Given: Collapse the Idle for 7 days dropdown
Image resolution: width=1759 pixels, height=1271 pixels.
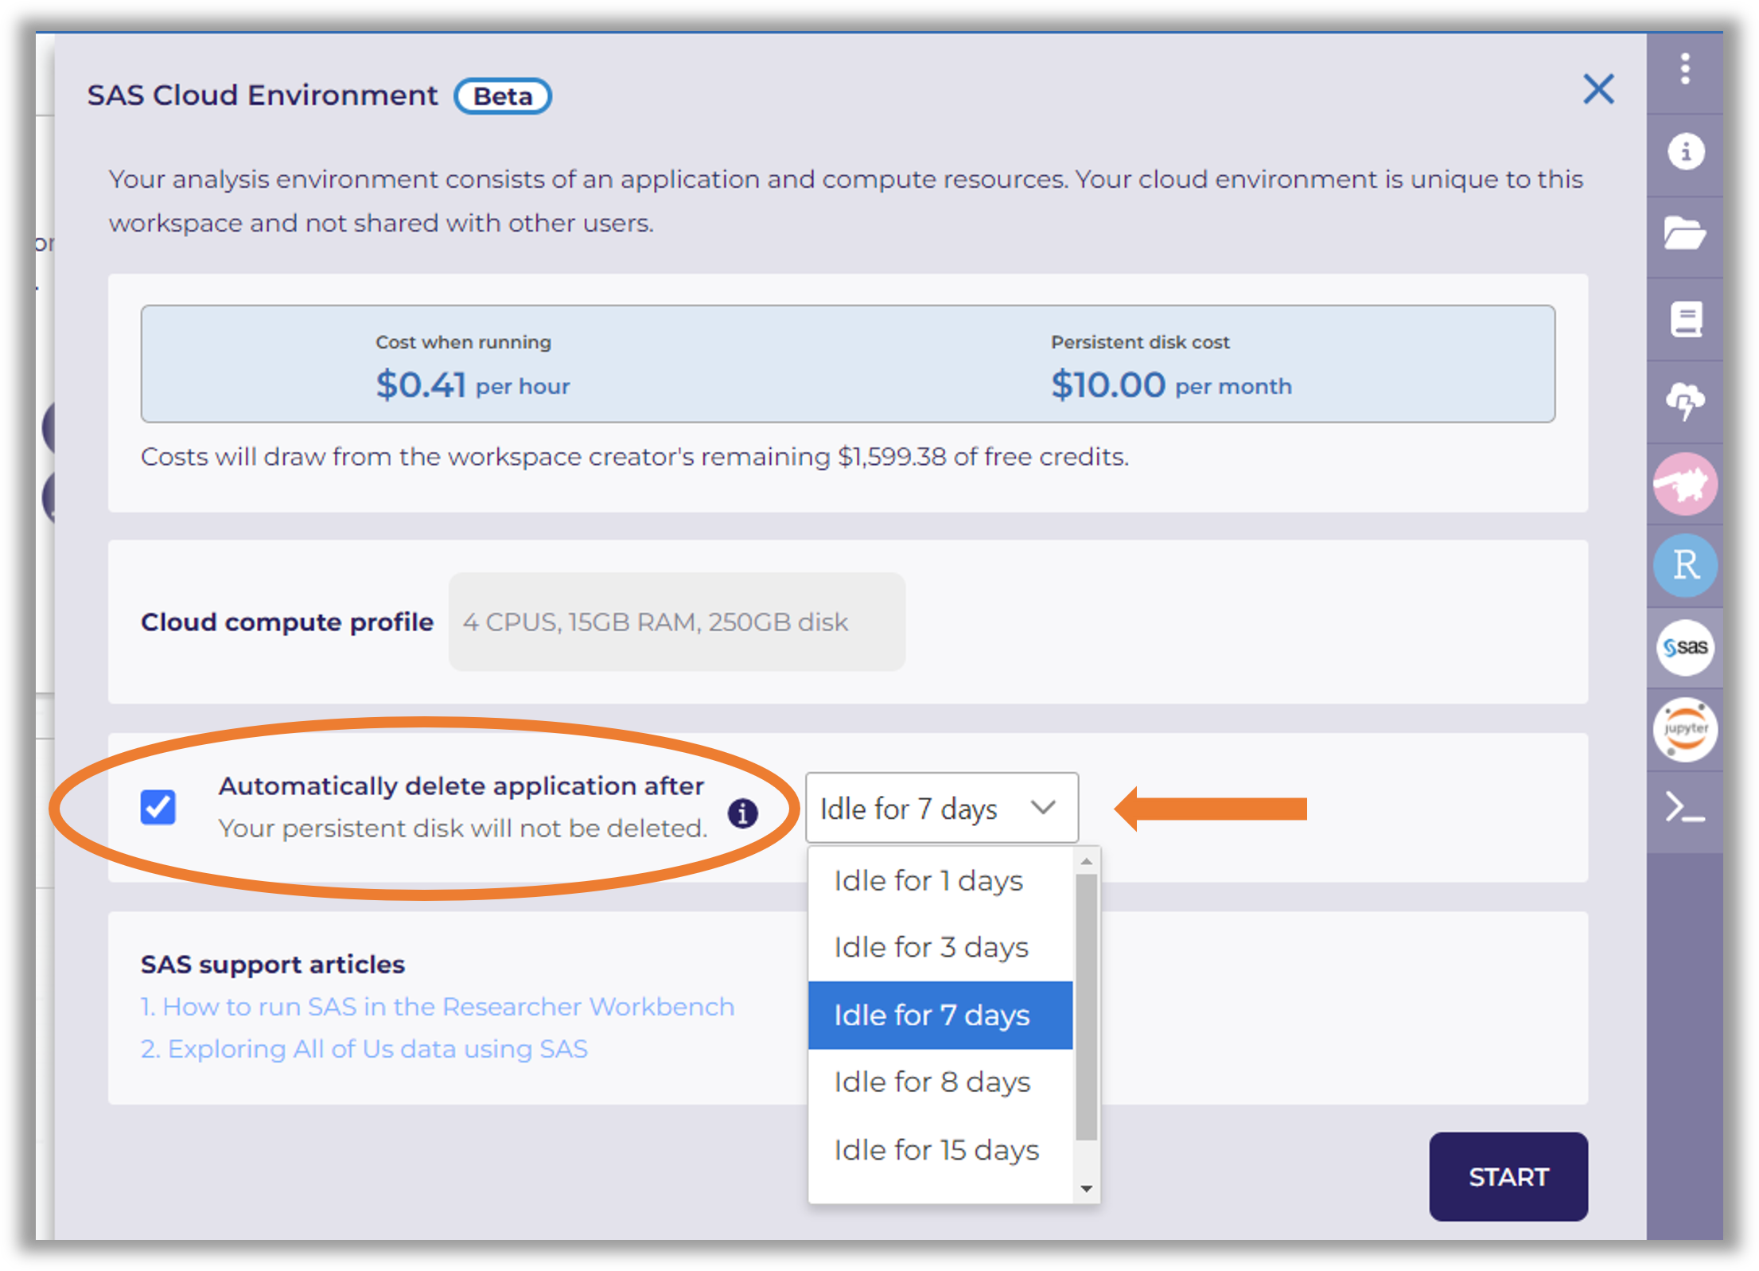Looking at the screenshot, I should point(941,809).
